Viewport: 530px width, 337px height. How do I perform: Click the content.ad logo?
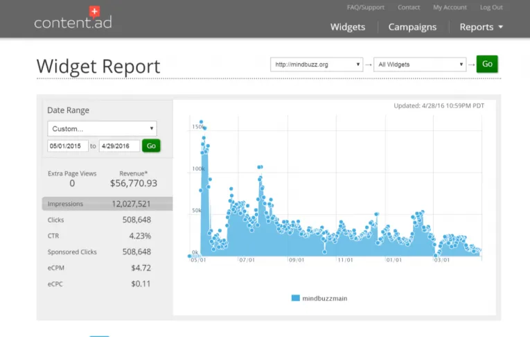(x=73, y=18)
